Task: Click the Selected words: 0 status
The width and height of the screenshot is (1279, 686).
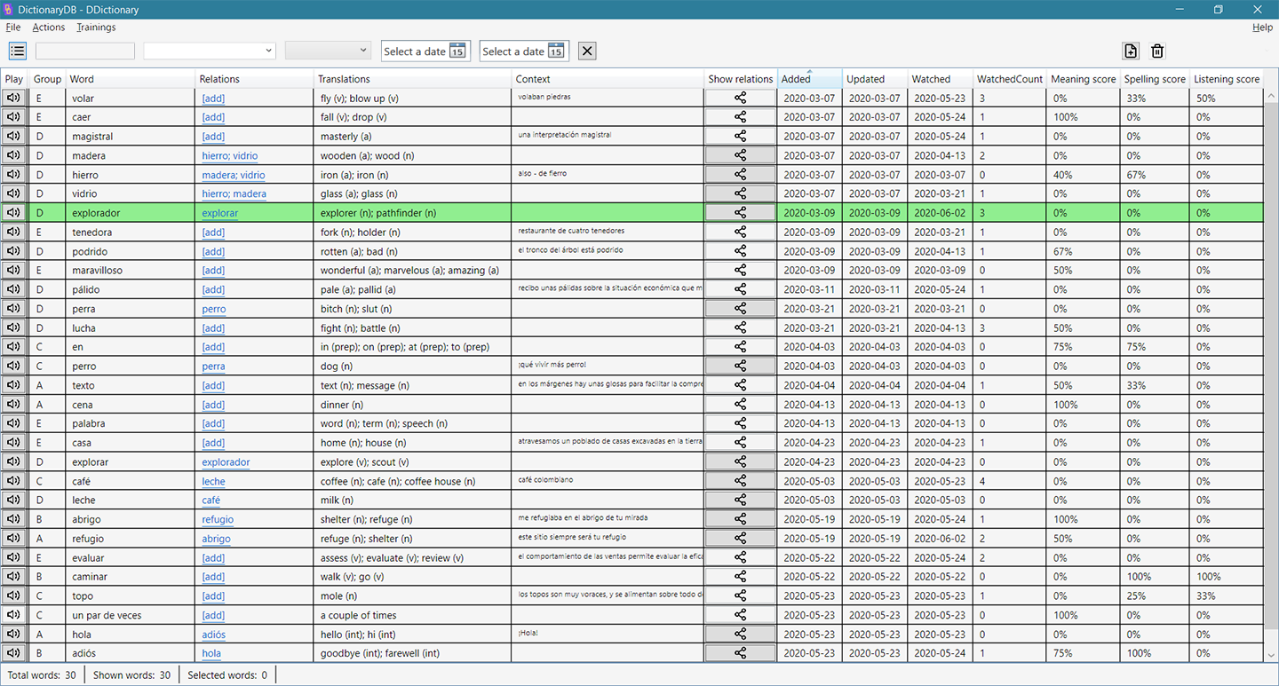Action: (227, 675)
